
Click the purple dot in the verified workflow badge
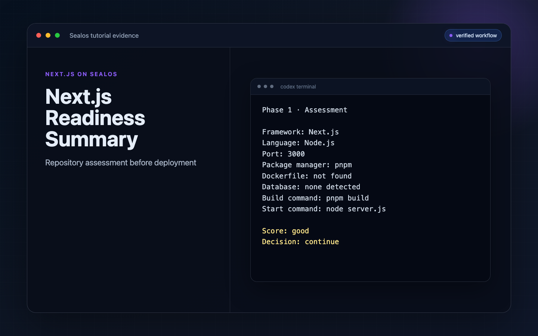click(x=451, y=35)
